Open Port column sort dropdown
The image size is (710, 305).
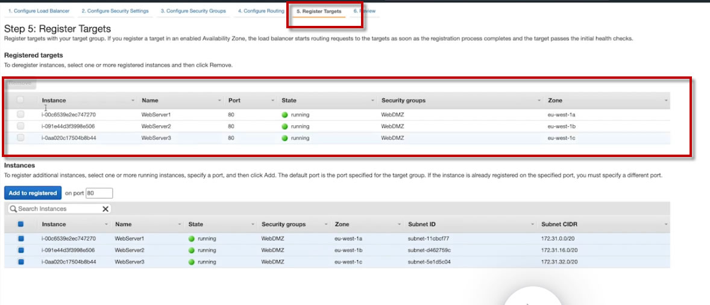click(273, 100)
